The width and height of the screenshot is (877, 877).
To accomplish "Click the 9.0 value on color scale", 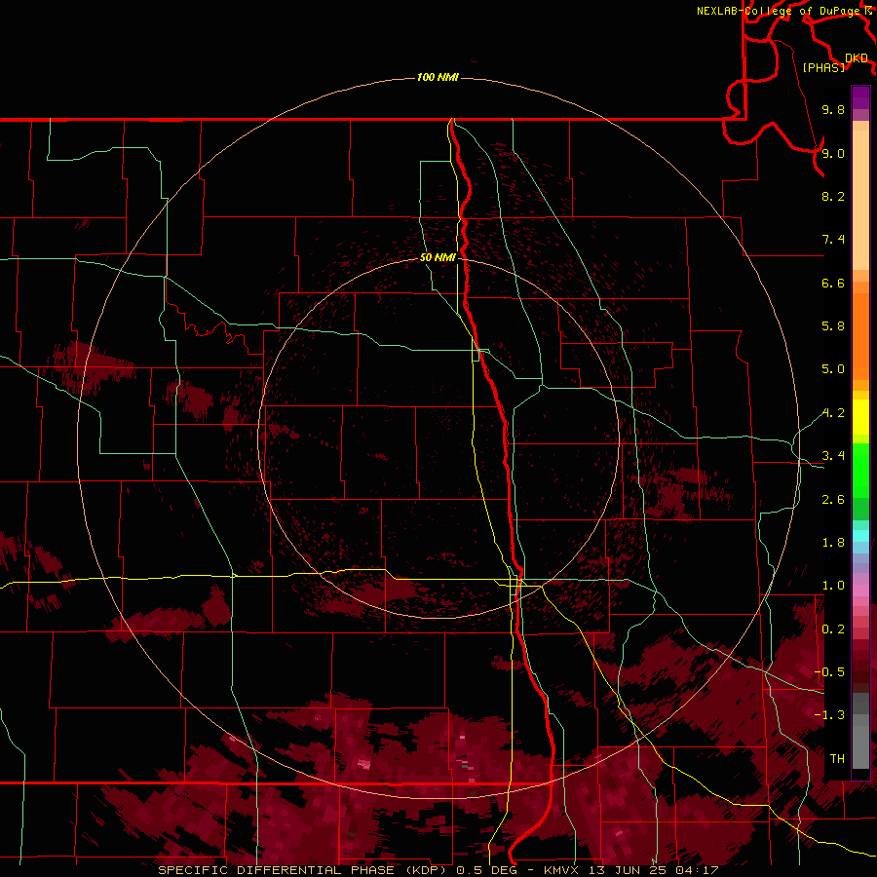I will (x=833, y=153).
